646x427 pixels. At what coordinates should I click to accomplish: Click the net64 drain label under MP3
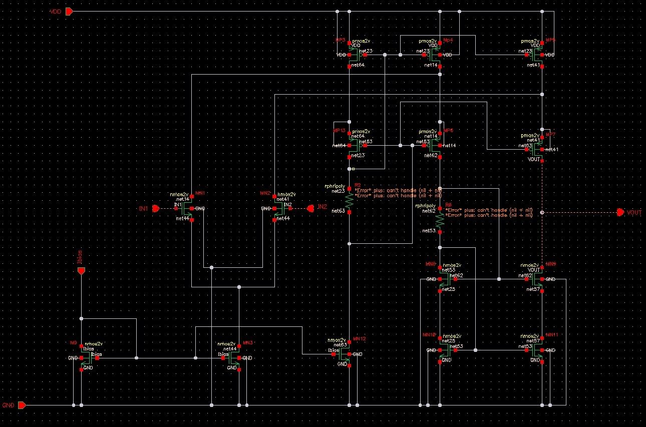[359, 65]
